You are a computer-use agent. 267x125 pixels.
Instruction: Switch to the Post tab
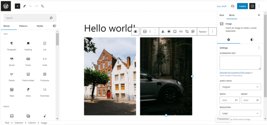point(222,15)
